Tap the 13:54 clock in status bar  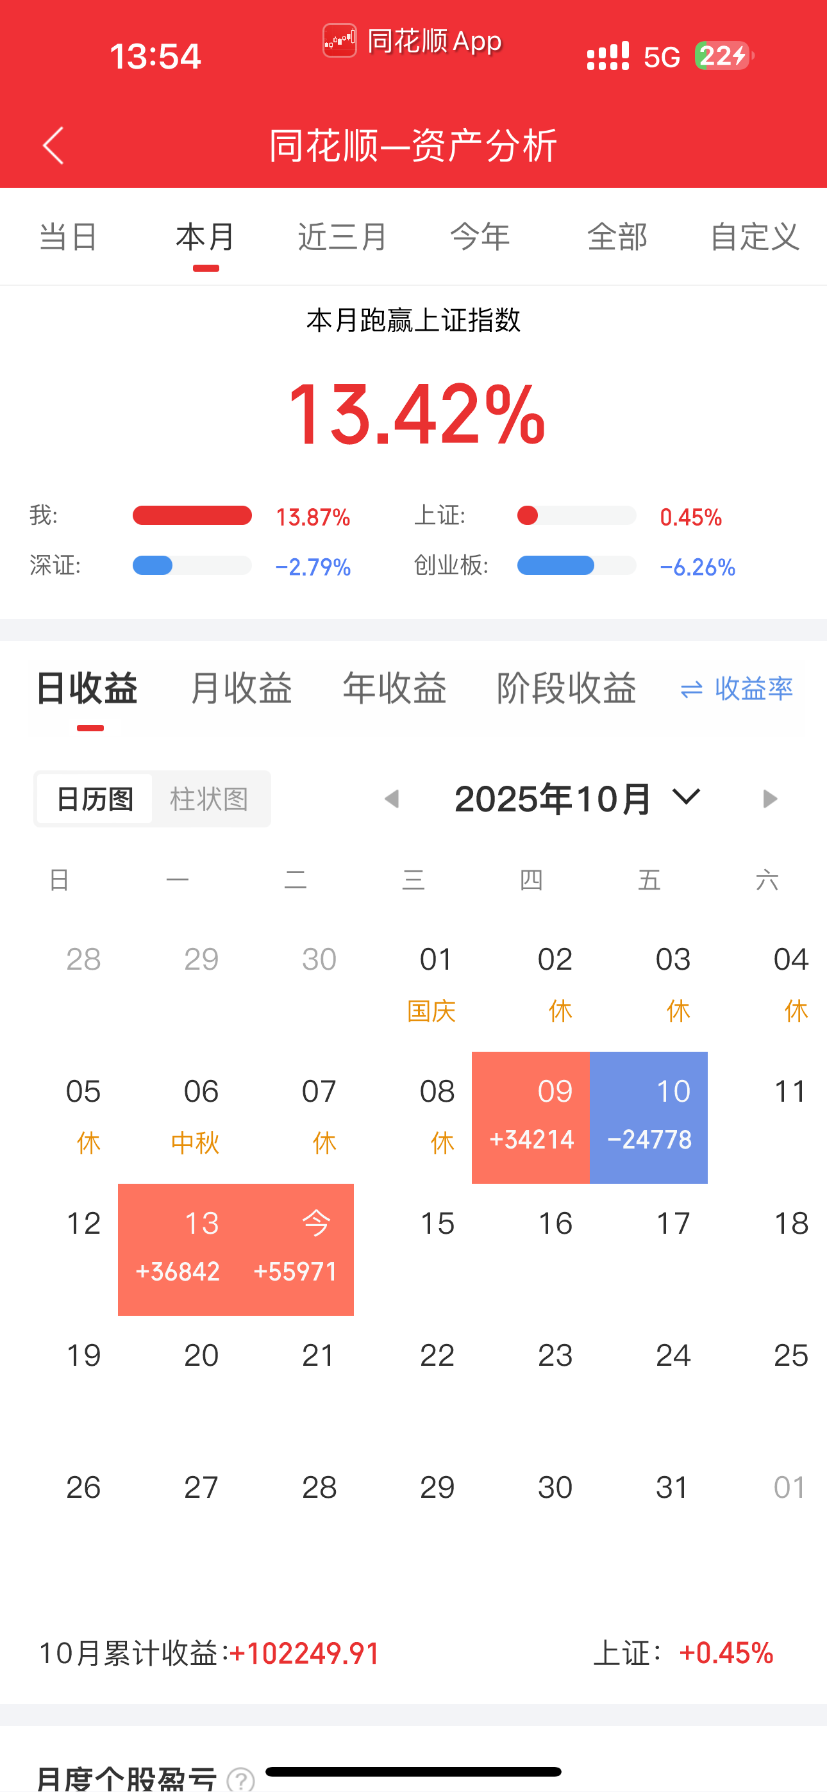pyautogui.click(x=155, y=56)
